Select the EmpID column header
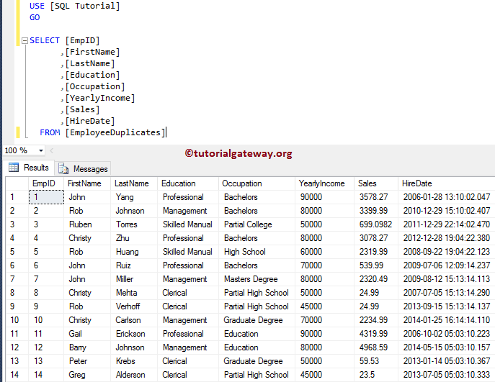This screenshot has height=382, width=495. tap(46, 183)
